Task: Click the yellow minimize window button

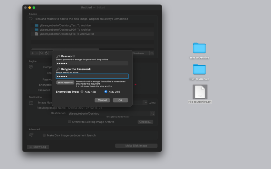Action: click(30, 8)
